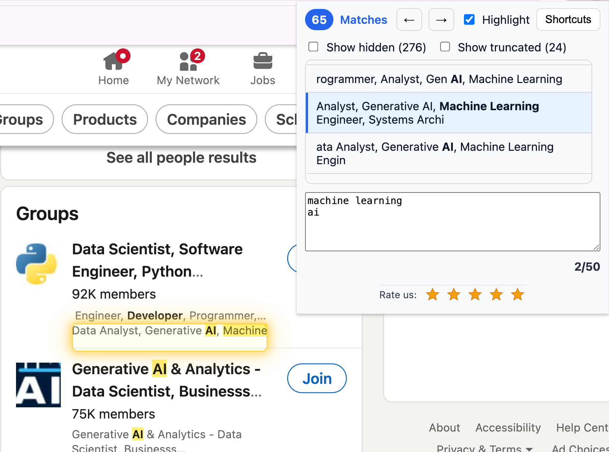Screen dimensions: 609x452
Task: Rate three stars in Rate us
Action: pyautogui.click(x=475, y=295)
